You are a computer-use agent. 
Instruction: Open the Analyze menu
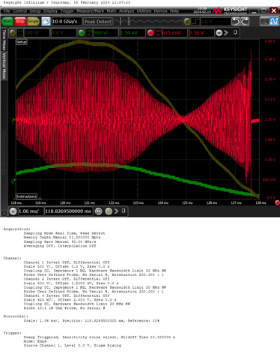(127, 11)
